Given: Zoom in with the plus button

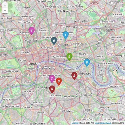Looking at the screenshot, I should click(x=5, y=5).
